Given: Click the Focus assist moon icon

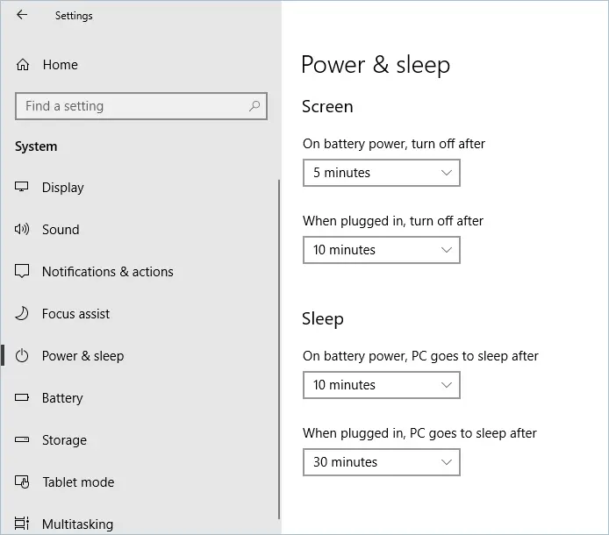Looking at the screenshot, I should [x=23, y=314].
